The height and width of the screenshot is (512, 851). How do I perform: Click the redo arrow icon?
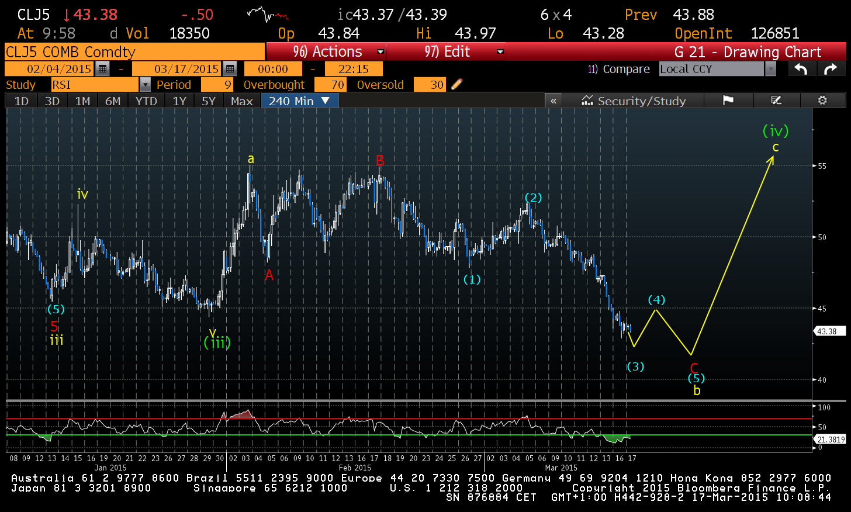831,69
